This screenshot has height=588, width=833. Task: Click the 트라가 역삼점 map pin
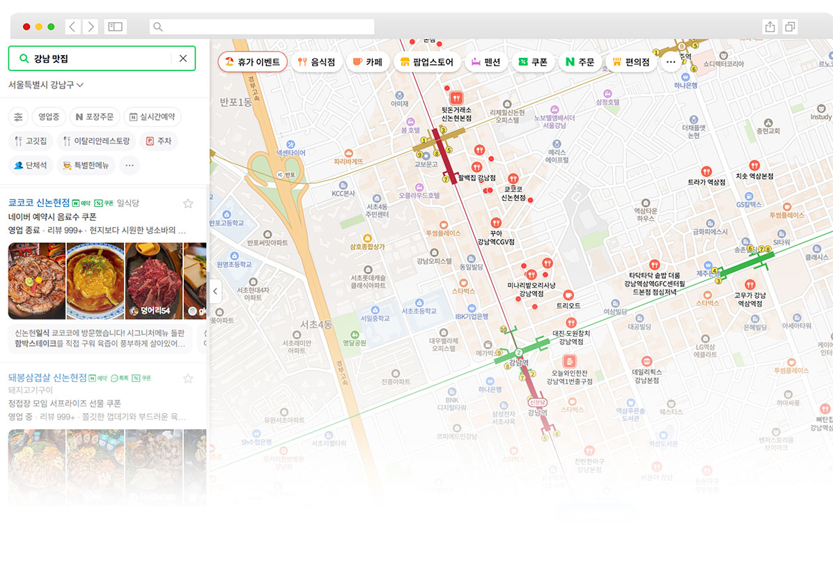point(706,171)
